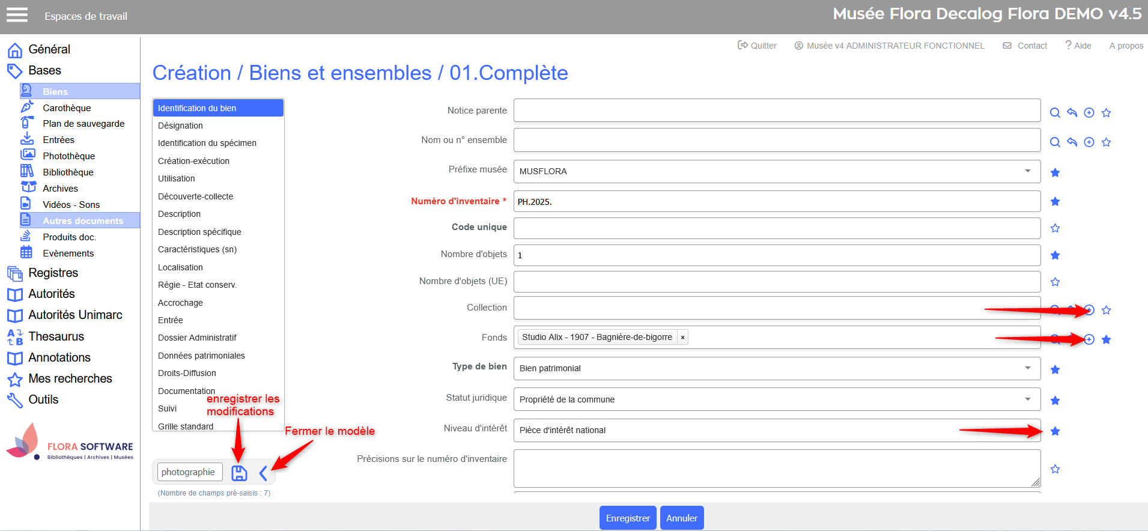The width and height of the screenshot is (1148, 531).
Task: Open Annotations in the sidebar
Action: 59,357
